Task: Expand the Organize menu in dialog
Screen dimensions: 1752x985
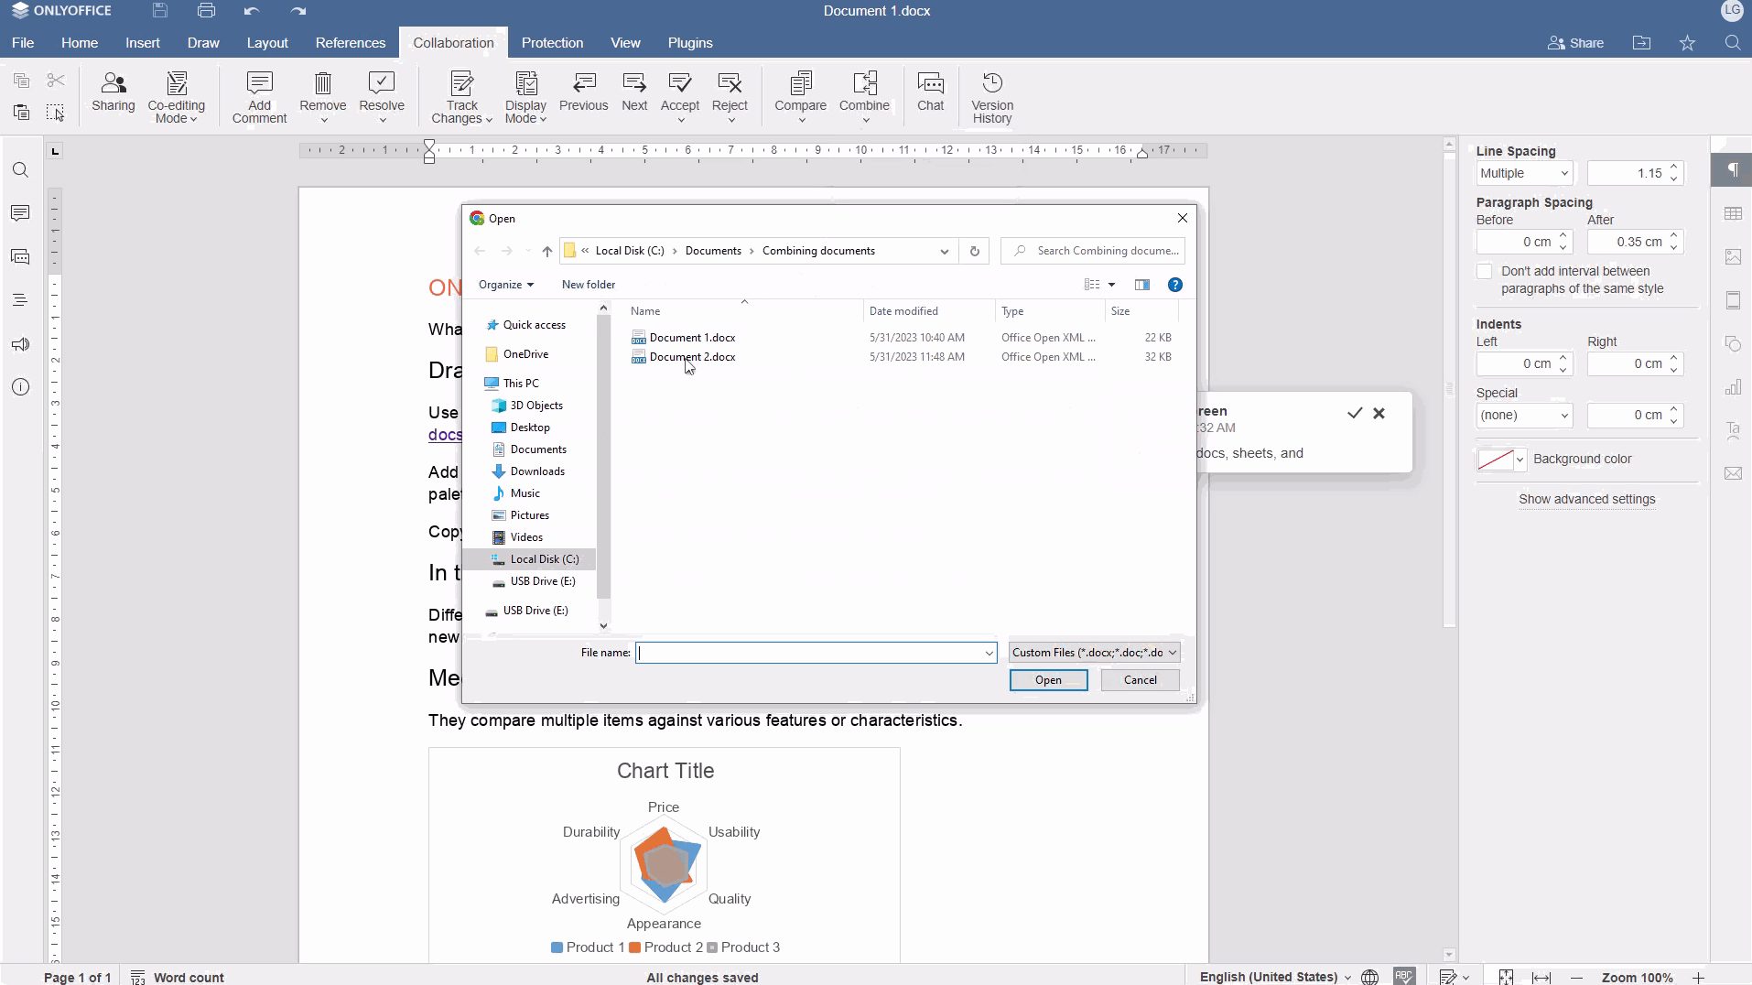Action: point(505,285)
